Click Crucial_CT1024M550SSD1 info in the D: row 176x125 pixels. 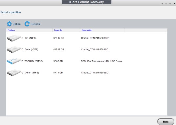(95, 50)
